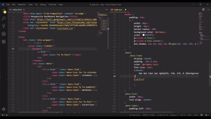
Task: Open the Search view in activity bar
Action: (x=4, y=19)
